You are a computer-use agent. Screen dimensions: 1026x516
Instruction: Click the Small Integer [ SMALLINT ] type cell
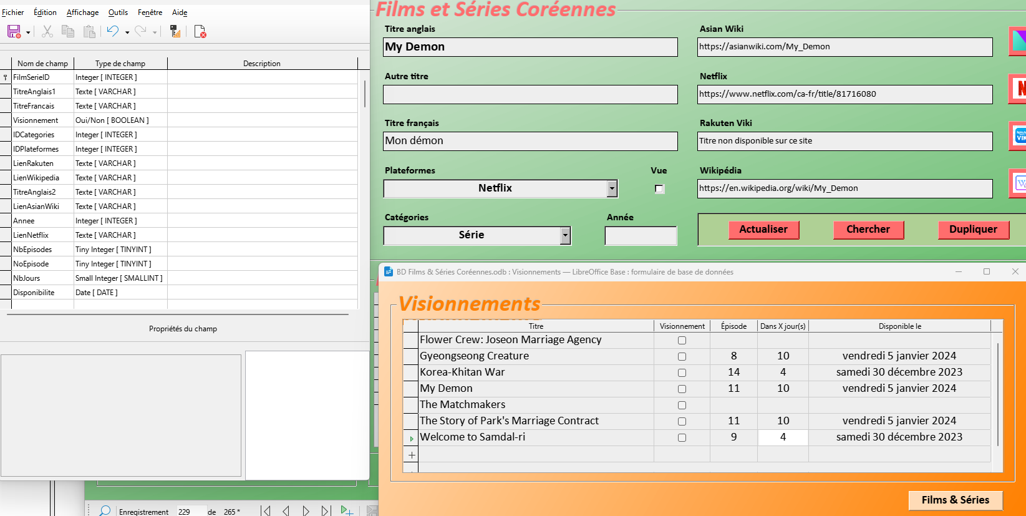[120, 278]
